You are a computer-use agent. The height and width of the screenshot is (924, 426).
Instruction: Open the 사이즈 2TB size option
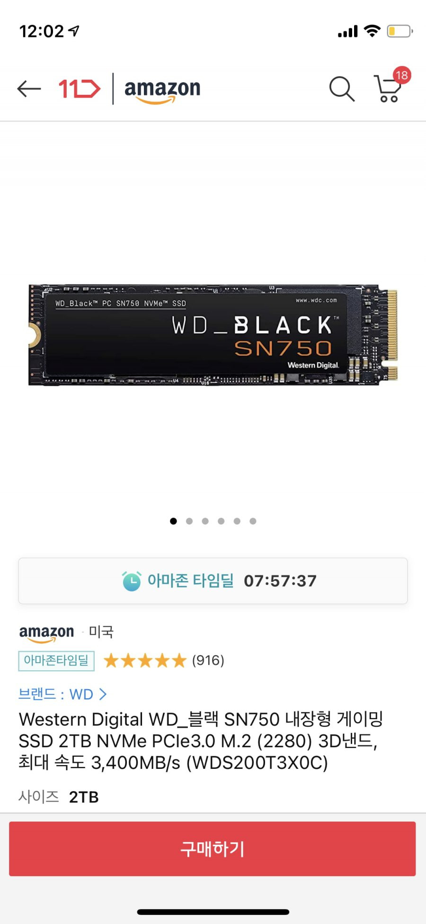59,797
